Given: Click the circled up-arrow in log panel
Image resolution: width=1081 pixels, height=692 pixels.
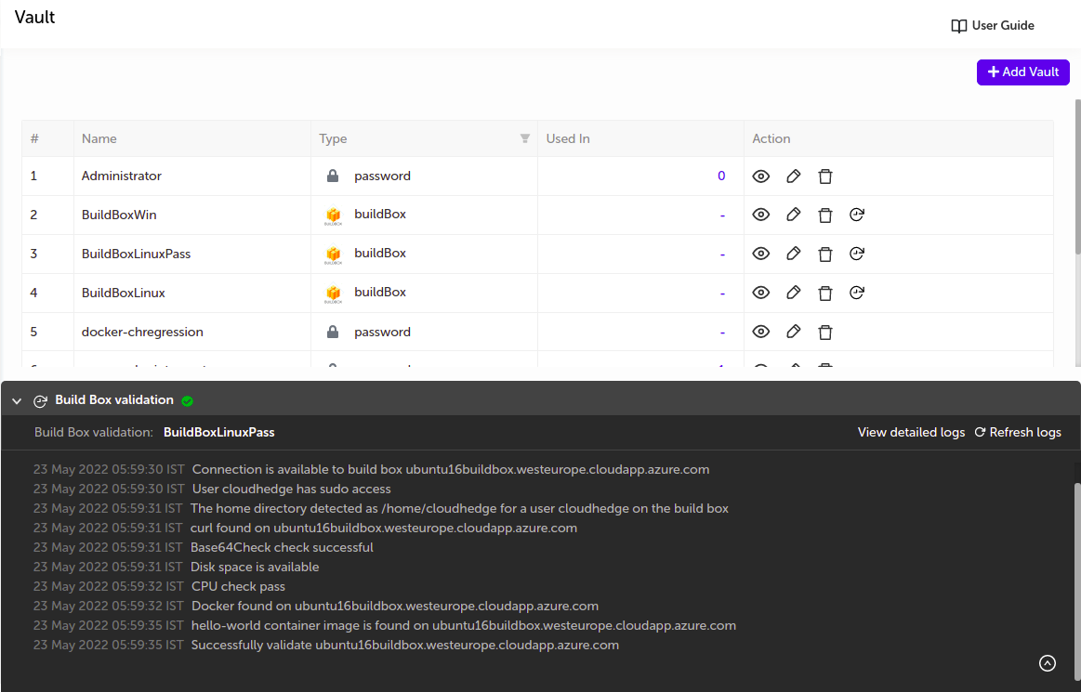Looking at the screenshot, I should pos(1048,663).
